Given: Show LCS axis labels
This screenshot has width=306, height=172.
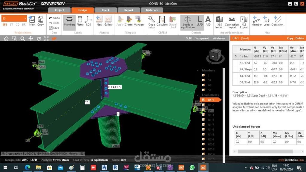Looking at the screenshot, I should tap(88, 21).
